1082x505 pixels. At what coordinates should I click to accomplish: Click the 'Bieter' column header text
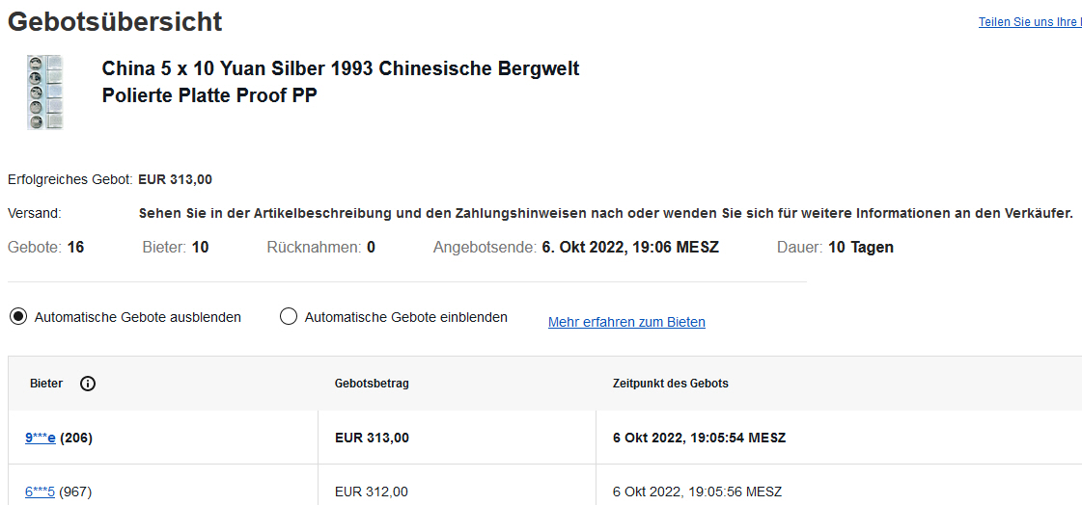(x=46, y=384)
